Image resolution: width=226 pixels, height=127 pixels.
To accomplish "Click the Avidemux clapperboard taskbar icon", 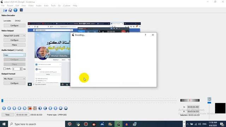I will click(119, 124).
